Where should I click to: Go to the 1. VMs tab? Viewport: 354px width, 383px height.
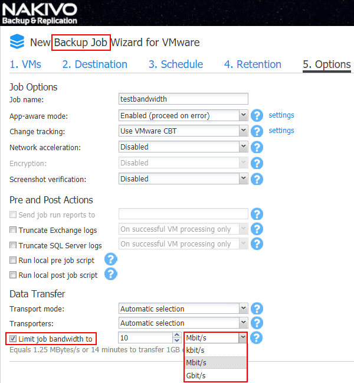click(25, 64)
